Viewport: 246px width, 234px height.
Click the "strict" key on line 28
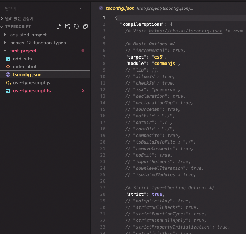136,194
